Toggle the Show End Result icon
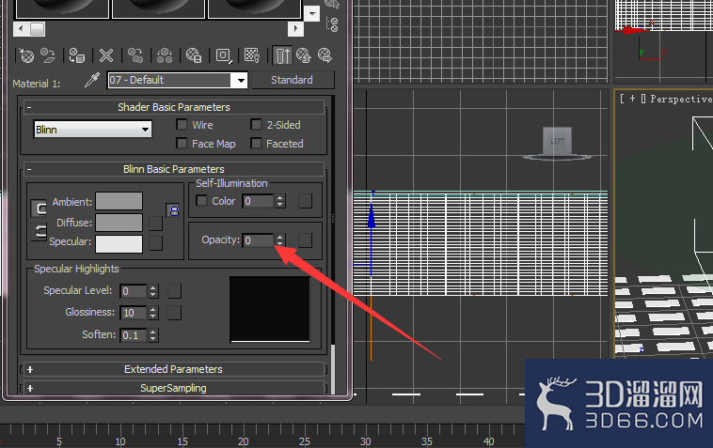 point(282,55)
